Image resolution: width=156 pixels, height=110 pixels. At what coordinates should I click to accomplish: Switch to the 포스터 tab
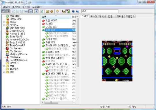coord(94,16)
